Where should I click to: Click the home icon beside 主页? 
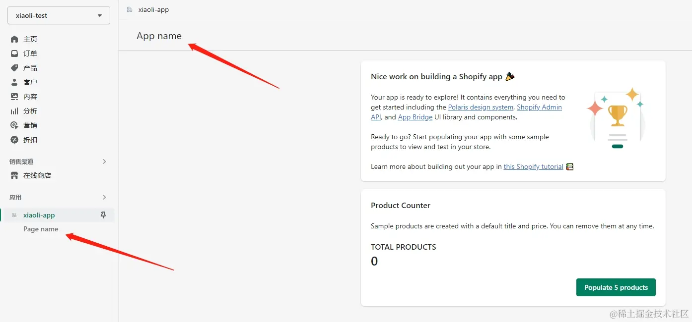(14, 39)
